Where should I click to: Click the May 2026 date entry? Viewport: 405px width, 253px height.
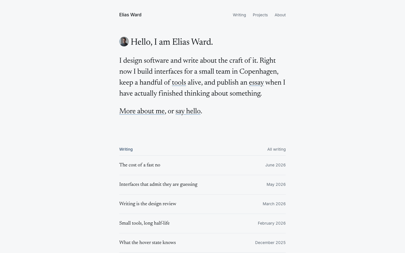coord(276,184)
